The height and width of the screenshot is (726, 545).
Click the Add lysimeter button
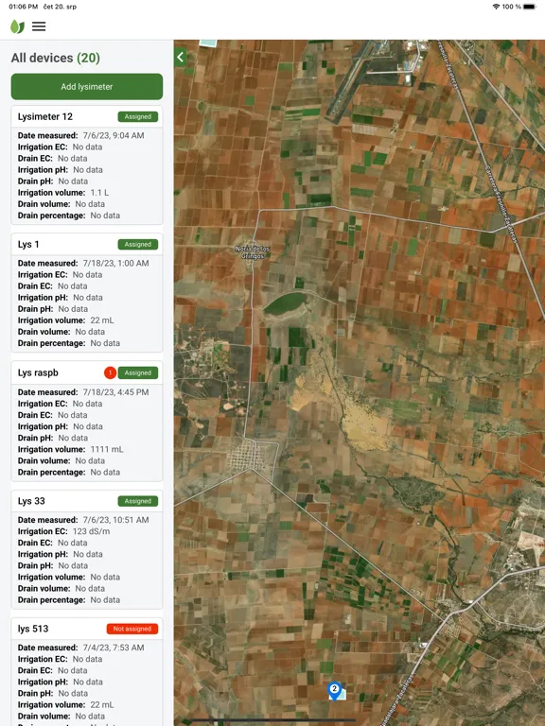(x=87, y=87)
